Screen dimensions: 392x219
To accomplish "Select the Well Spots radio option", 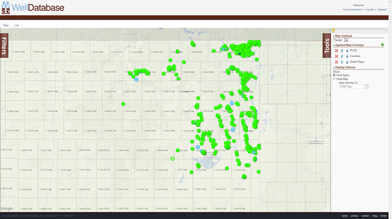I will pos(334,75).
